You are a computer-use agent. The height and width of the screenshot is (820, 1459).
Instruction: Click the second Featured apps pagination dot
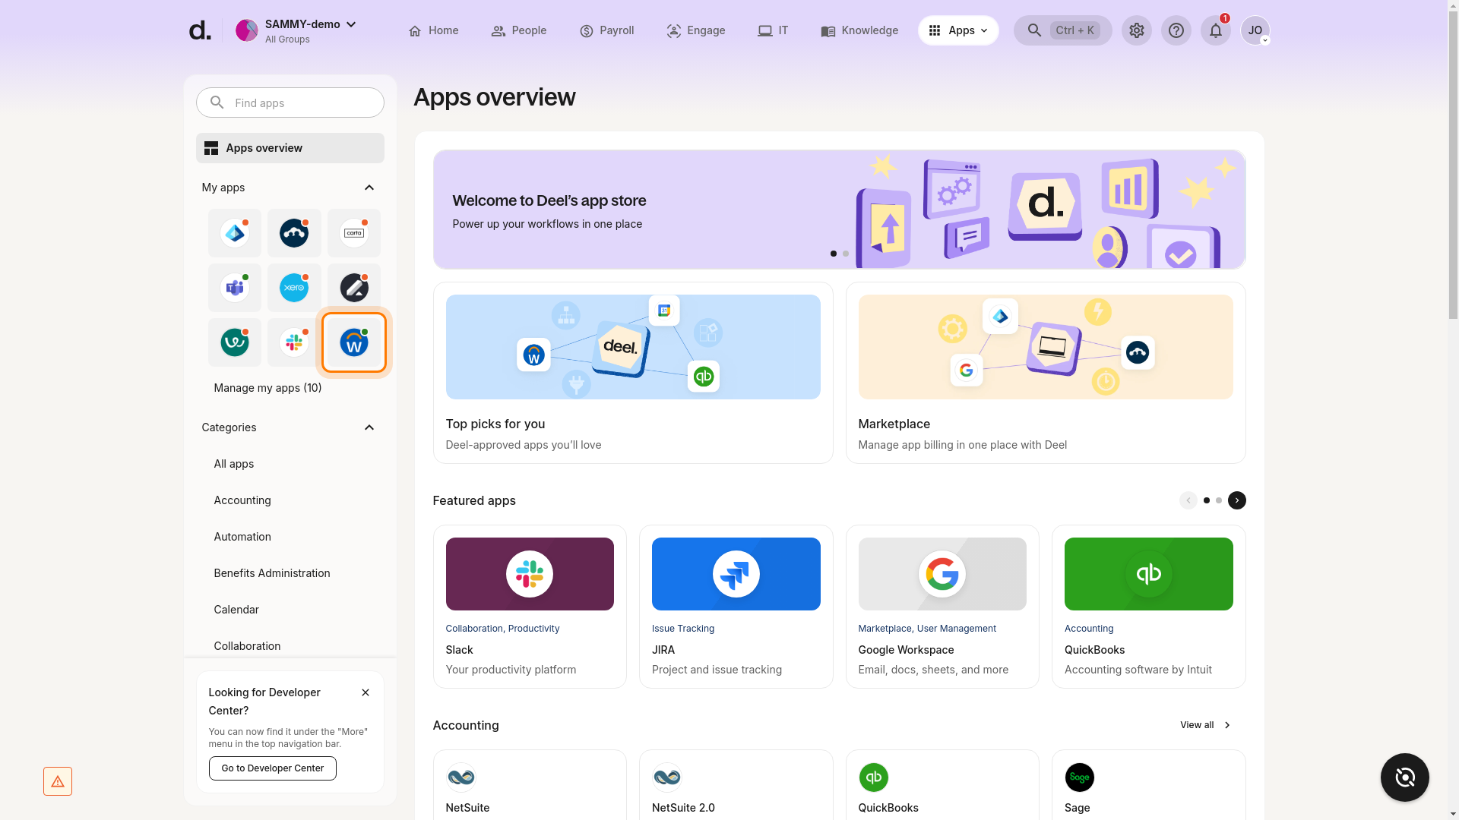(x=1219, y=500)
